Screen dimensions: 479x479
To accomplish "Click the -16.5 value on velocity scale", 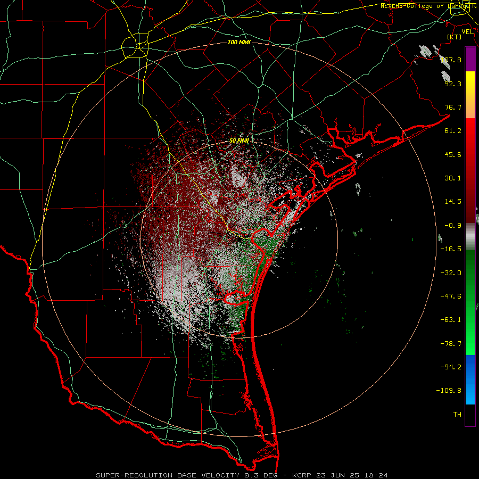I will (x=451, y=249).
